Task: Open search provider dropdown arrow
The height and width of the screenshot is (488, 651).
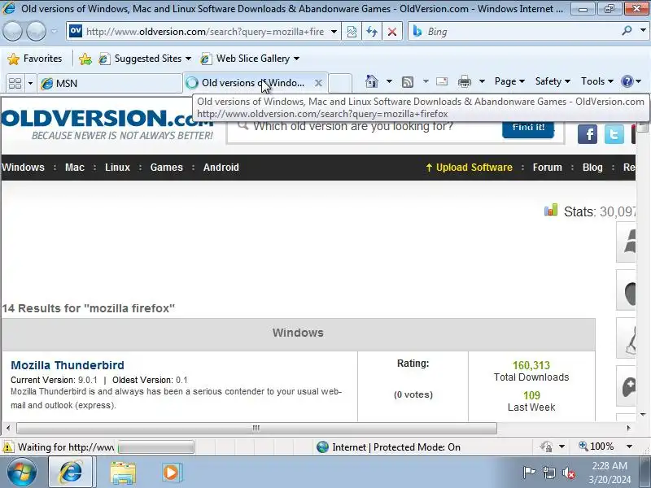Action: [643, 31]
